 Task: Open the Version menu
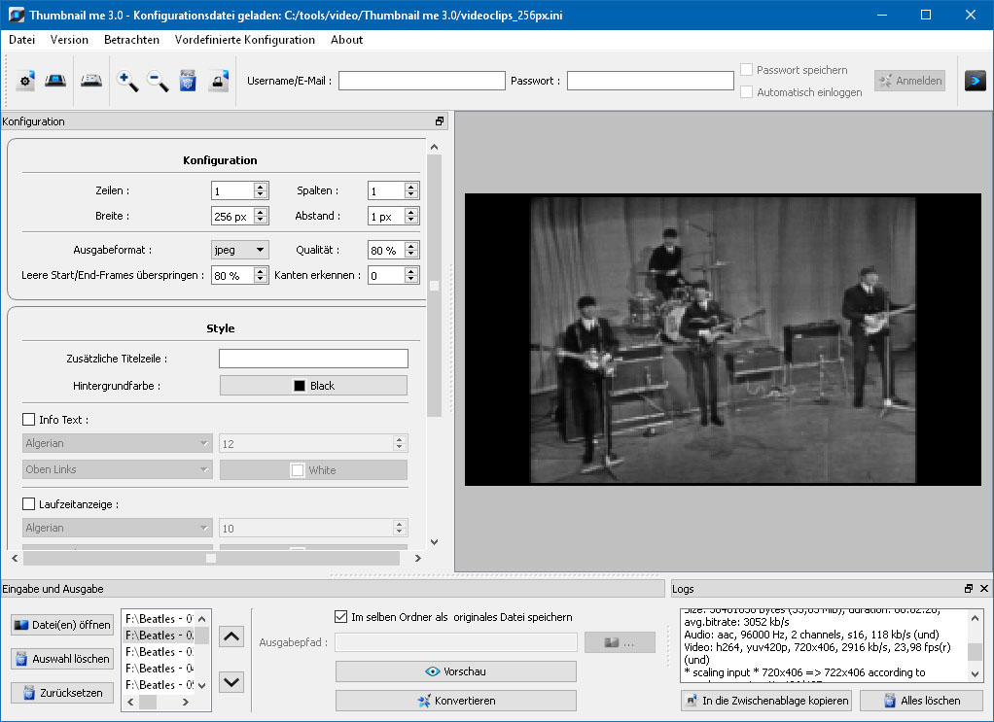69,39
